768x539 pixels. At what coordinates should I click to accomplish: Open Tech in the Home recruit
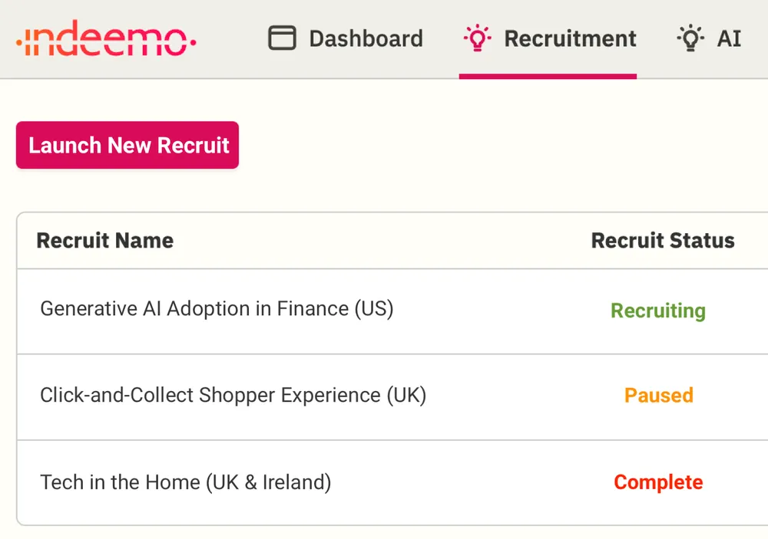coord(185,483)
